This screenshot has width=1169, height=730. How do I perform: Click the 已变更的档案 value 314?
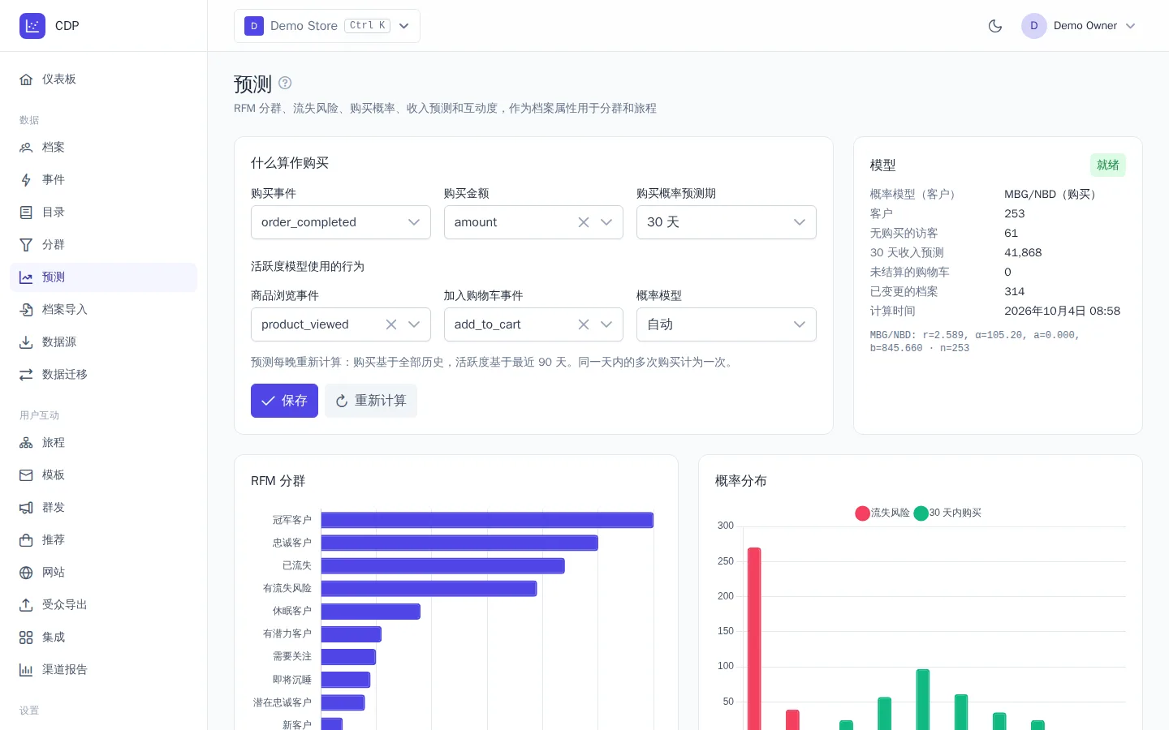coord(1015,291)
